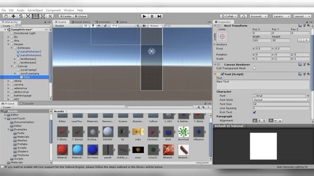Select the Hand tool

coord(6,16)
